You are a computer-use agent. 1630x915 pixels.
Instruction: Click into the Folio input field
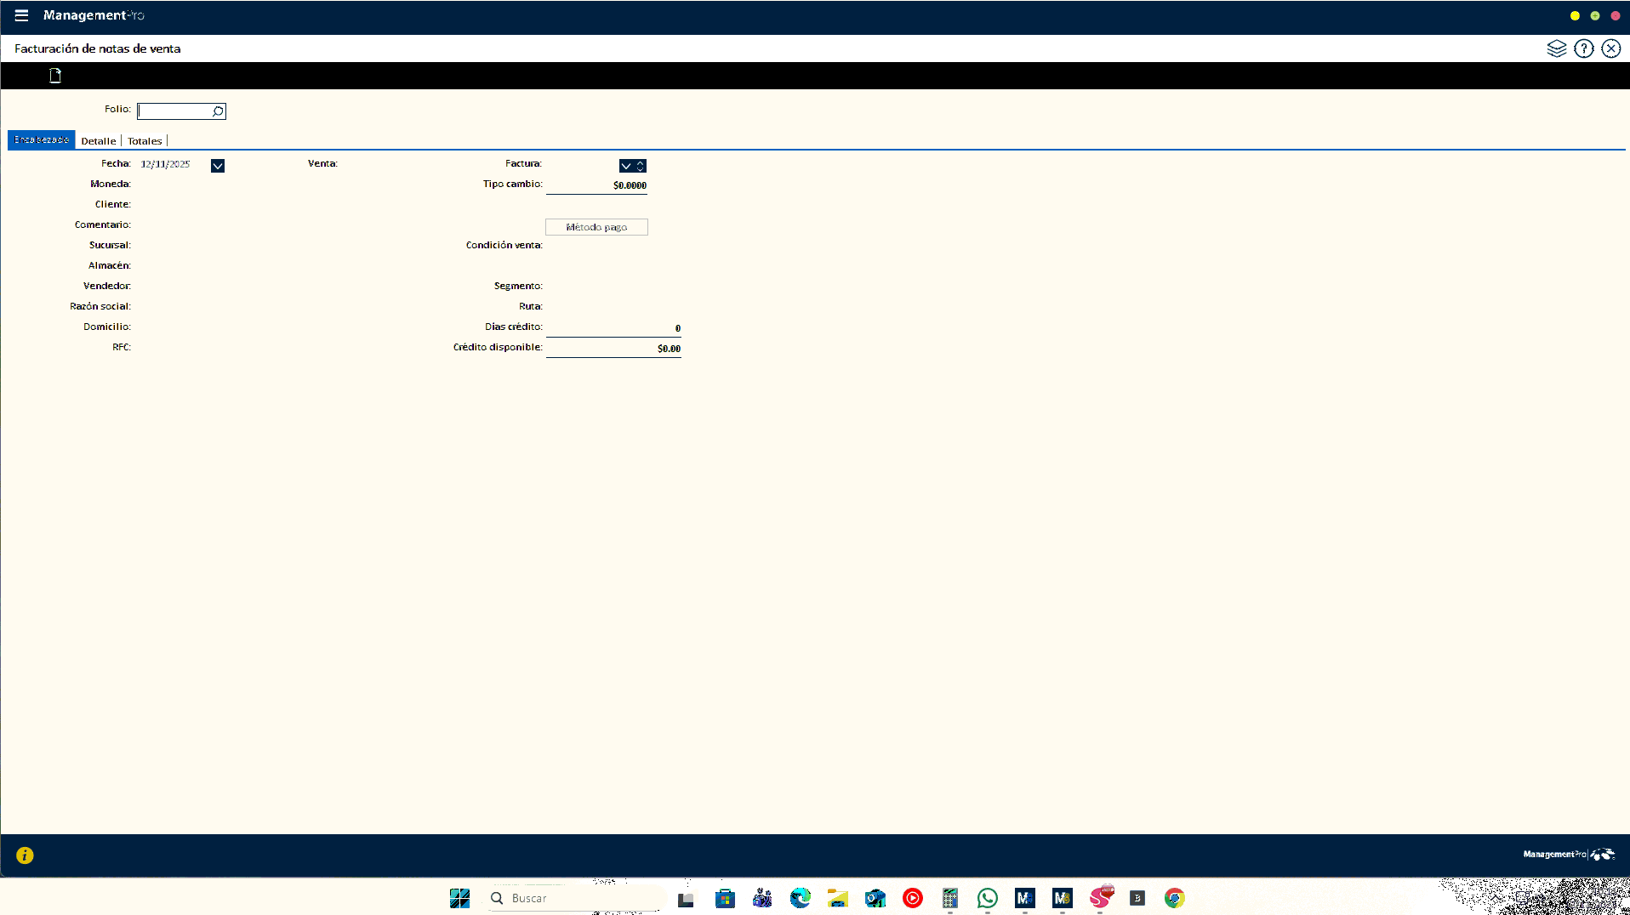(x=174, y=111)
